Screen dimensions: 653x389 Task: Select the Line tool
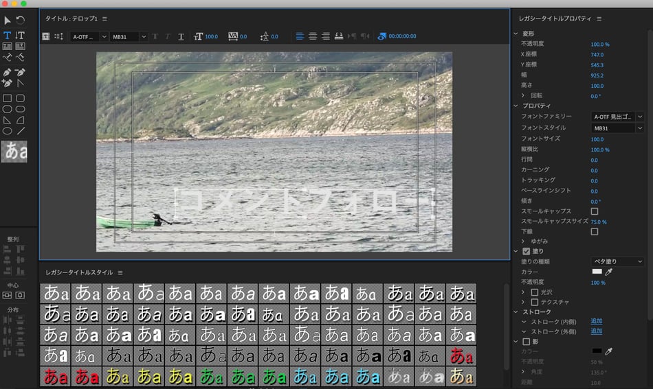pyautogui.click(x=21, y=130)
